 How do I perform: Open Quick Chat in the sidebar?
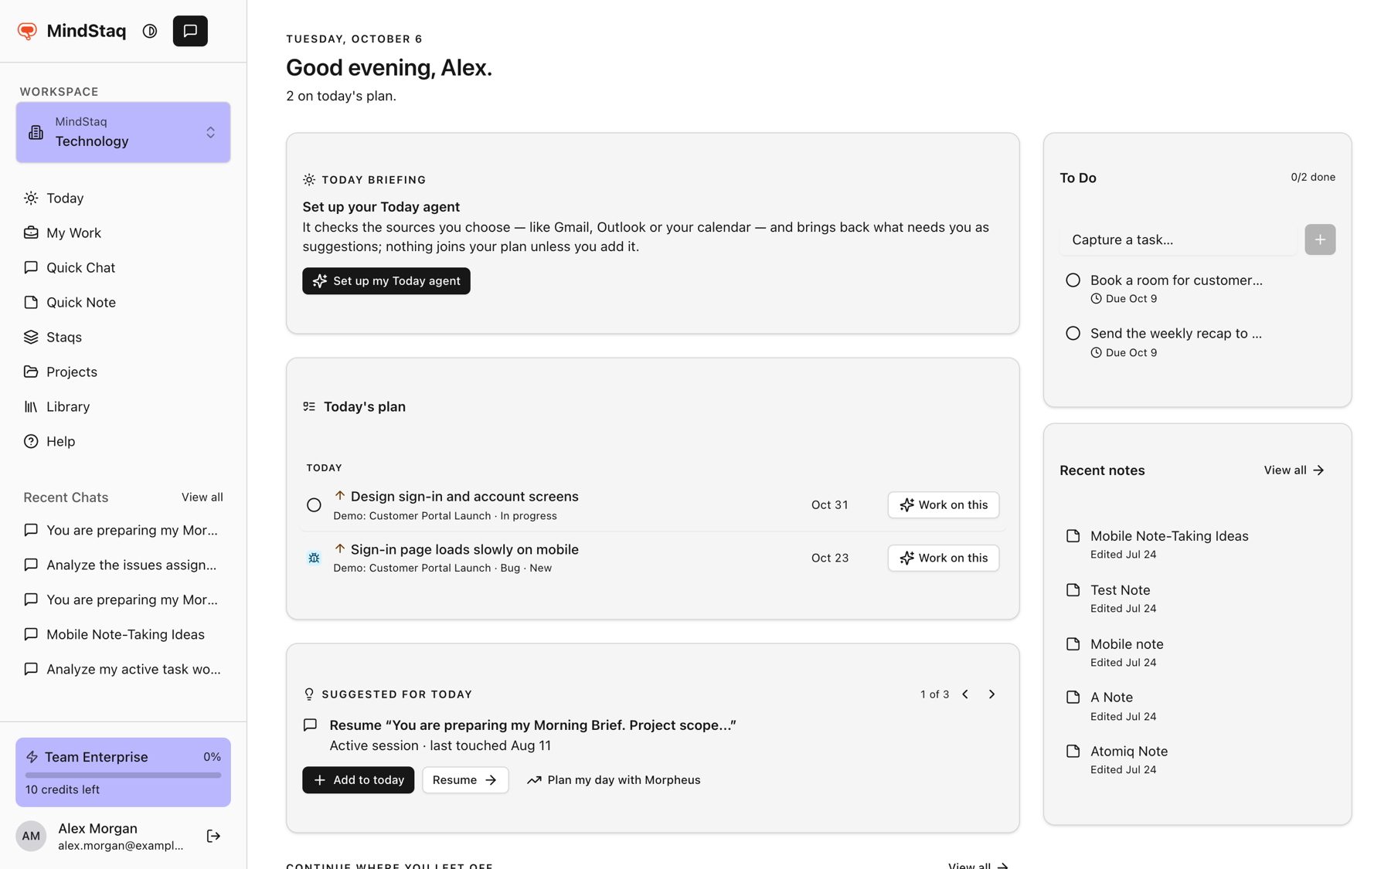pyautogui.click(x=123, y=268)
